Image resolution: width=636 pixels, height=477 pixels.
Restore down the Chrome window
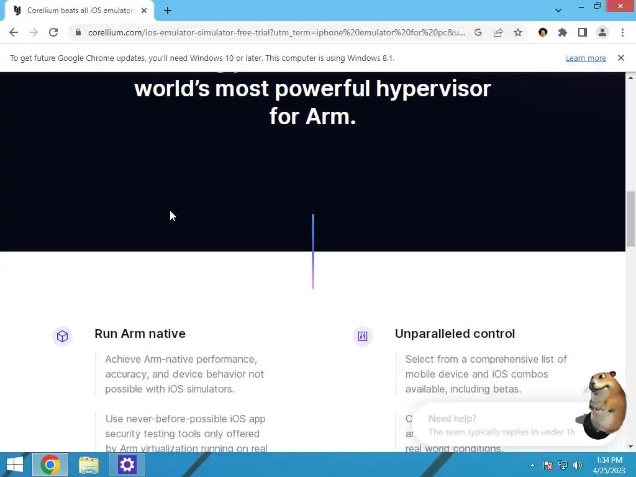(x=597, y=6)
